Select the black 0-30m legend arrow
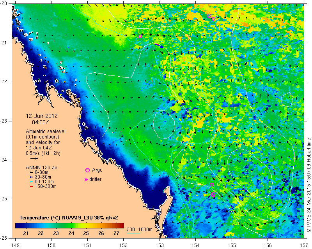This screenshot has height=249, width=312. [31, 173]
